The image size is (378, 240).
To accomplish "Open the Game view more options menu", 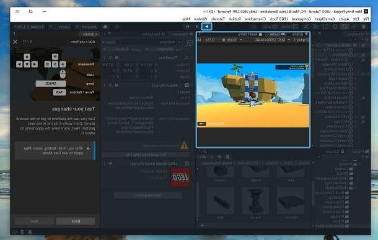I will [200, 34].
